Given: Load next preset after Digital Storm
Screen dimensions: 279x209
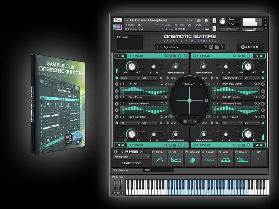Looking at the screenshot, I should [x=222, y=47].
